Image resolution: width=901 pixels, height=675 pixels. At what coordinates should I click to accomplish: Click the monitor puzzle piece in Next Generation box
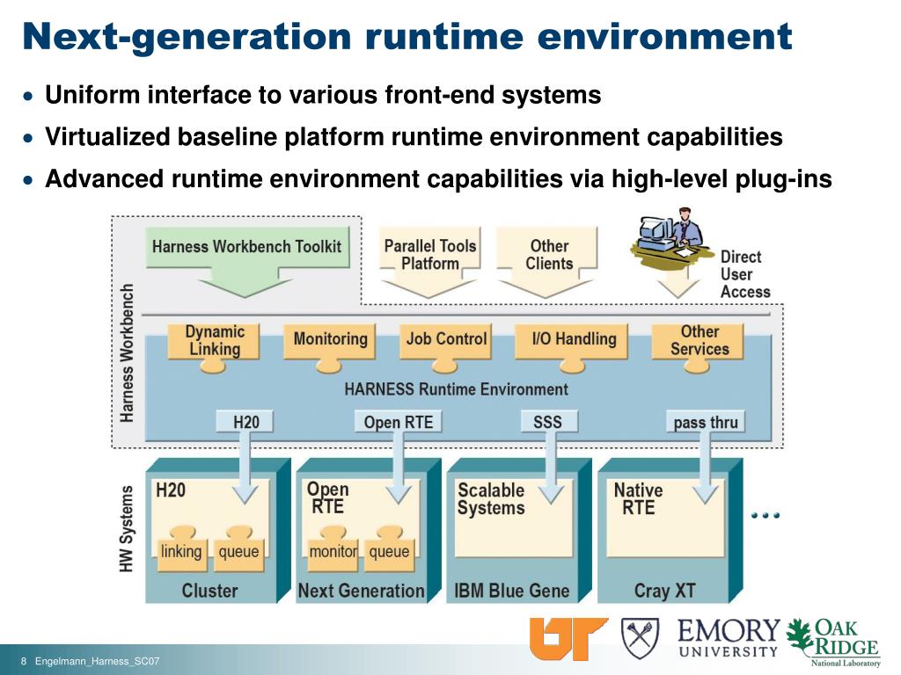(x=333, y=552)
